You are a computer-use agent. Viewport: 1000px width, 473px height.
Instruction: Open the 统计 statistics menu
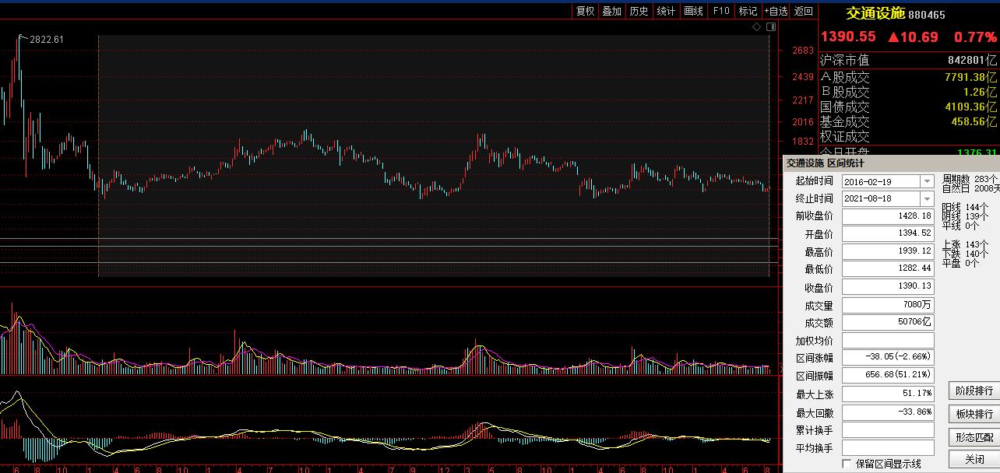[666, 11]
